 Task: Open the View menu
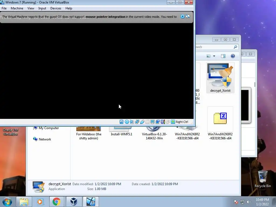tap(31, 8)
